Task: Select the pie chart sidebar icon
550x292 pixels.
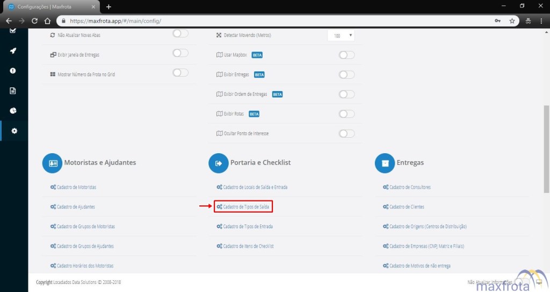Action: pos(13,110)
